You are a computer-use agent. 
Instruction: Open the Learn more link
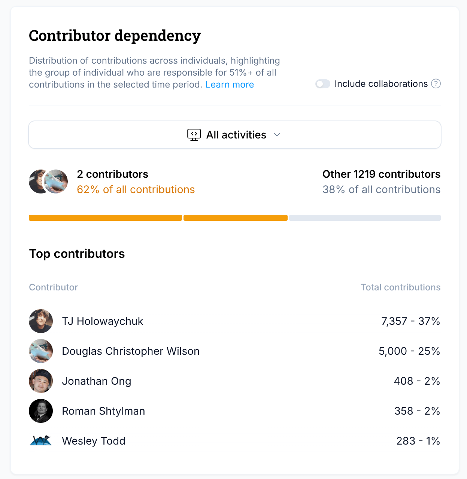pos(230,85)
